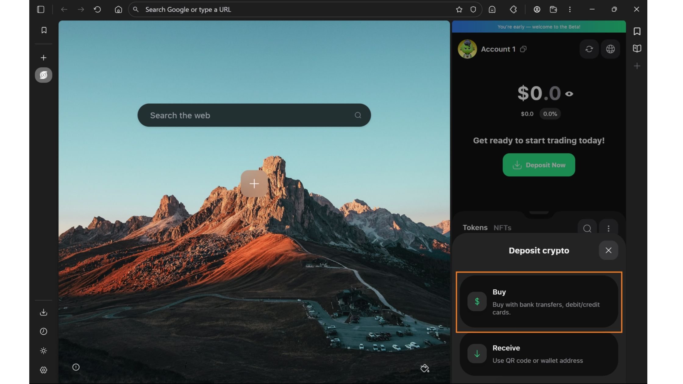Click the wallet refresh sync icon
This screenshot has width=683, height=384.
pos(589,49)
